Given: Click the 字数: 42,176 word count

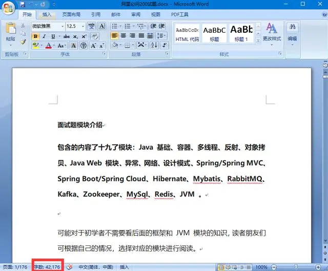Looking at the screenshot, I should (47, 267).
